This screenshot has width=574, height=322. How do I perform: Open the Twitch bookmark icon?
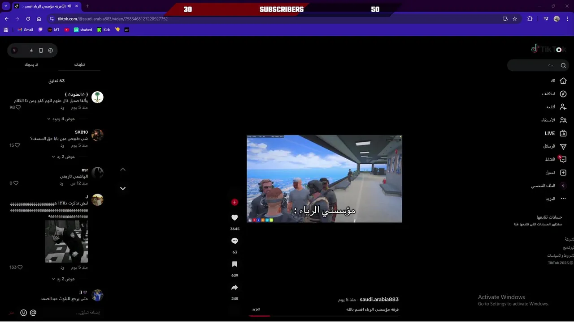click(41, 30)
